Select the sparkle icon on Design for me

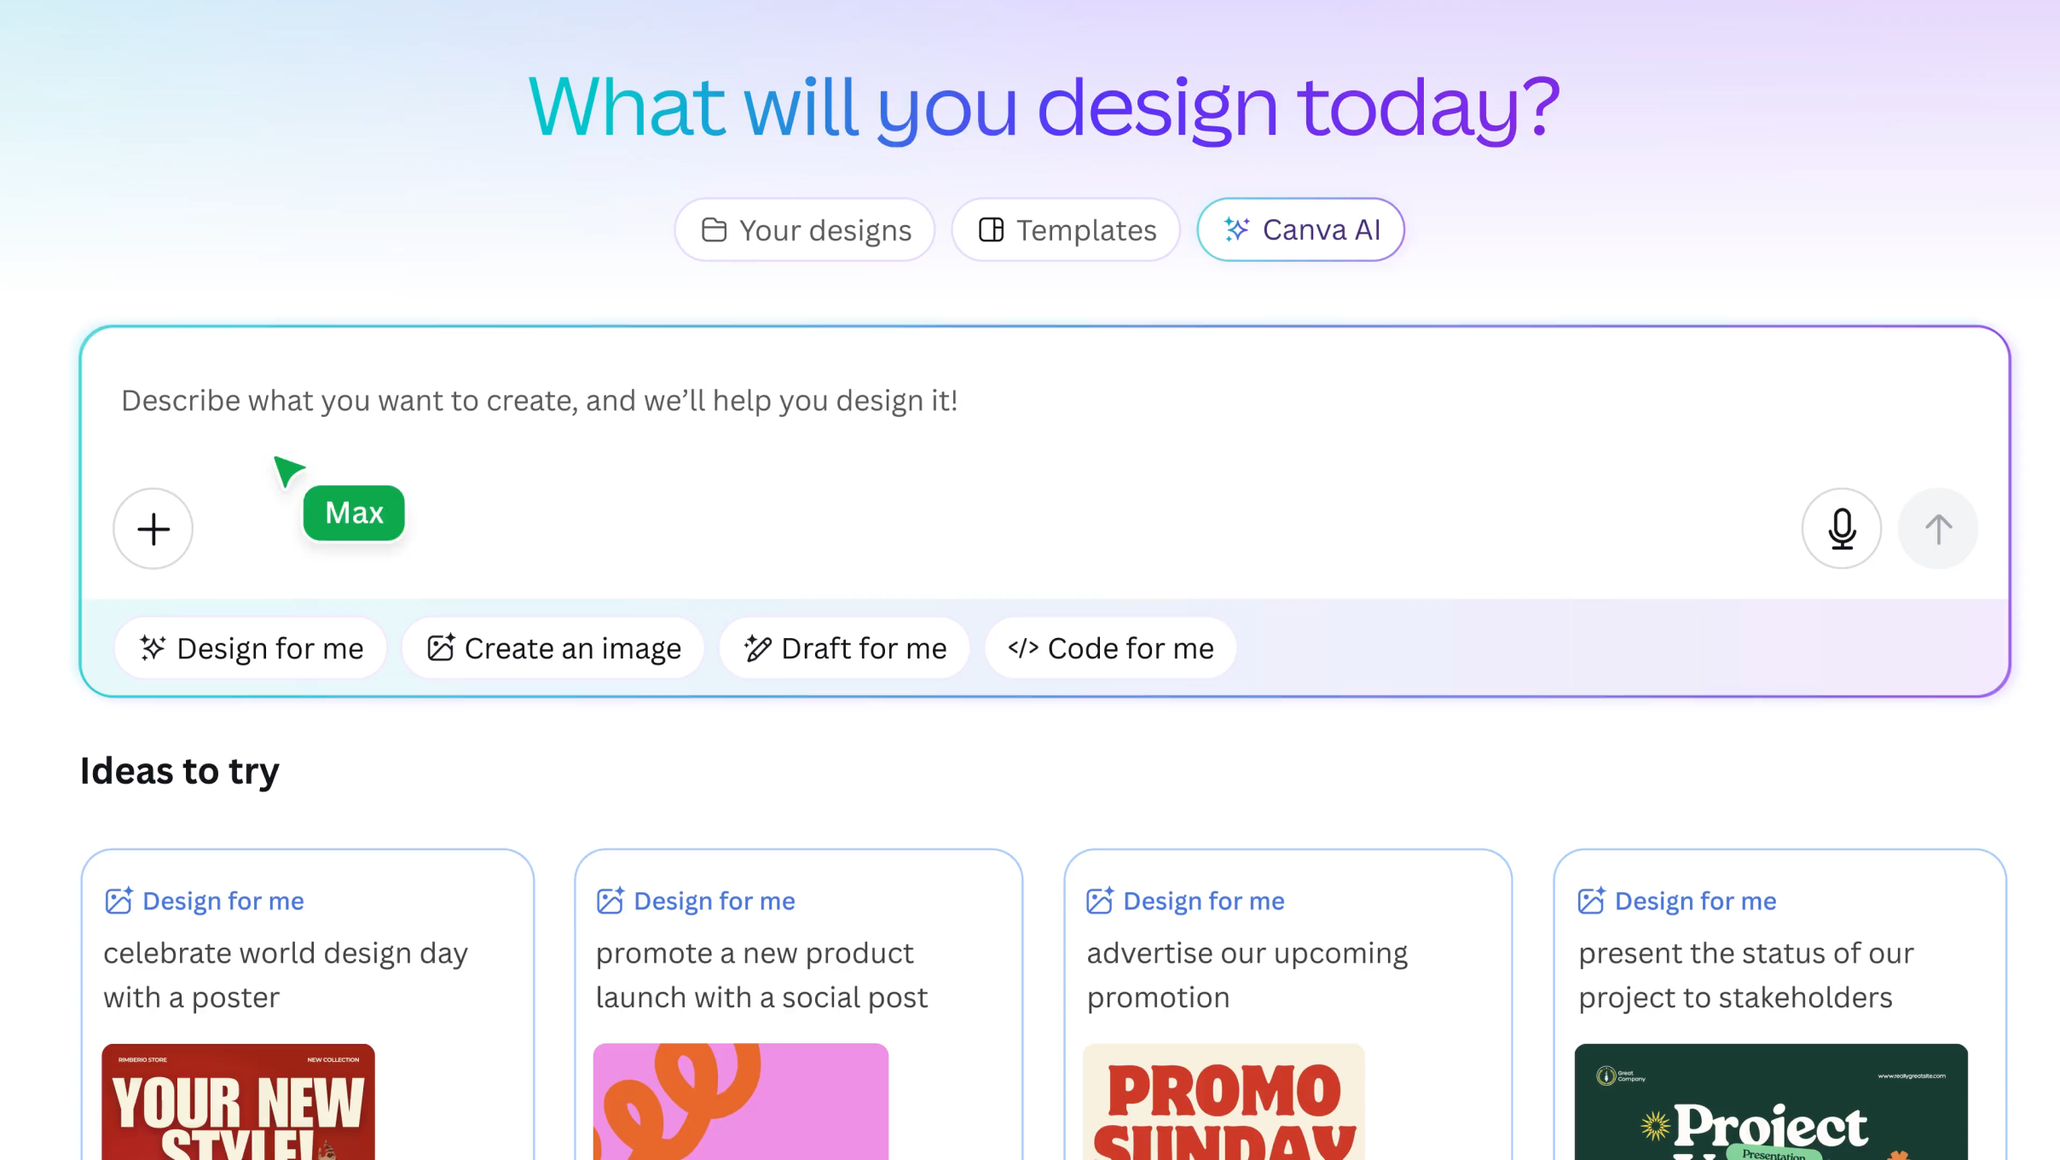(x=153, y=648)
